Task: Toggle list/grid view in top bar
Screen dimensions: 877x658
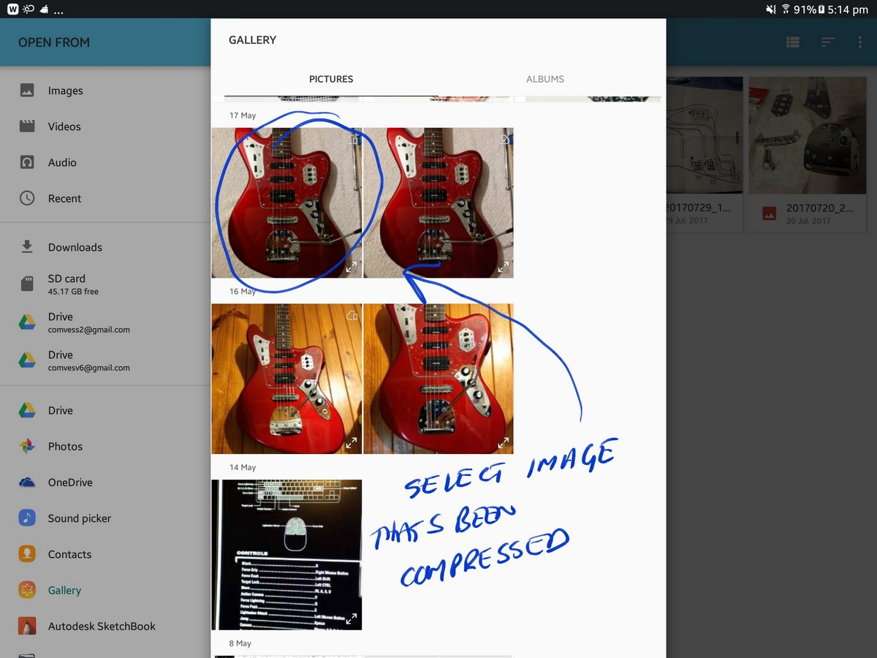Action: [793, 42]
